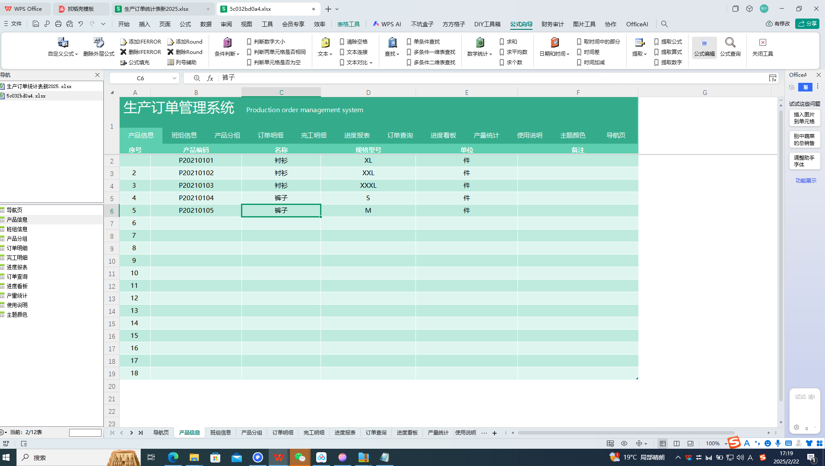Click the zoom icon beside formula bar
The width and height of the screenshot is (825, 466).
[197, 78]
